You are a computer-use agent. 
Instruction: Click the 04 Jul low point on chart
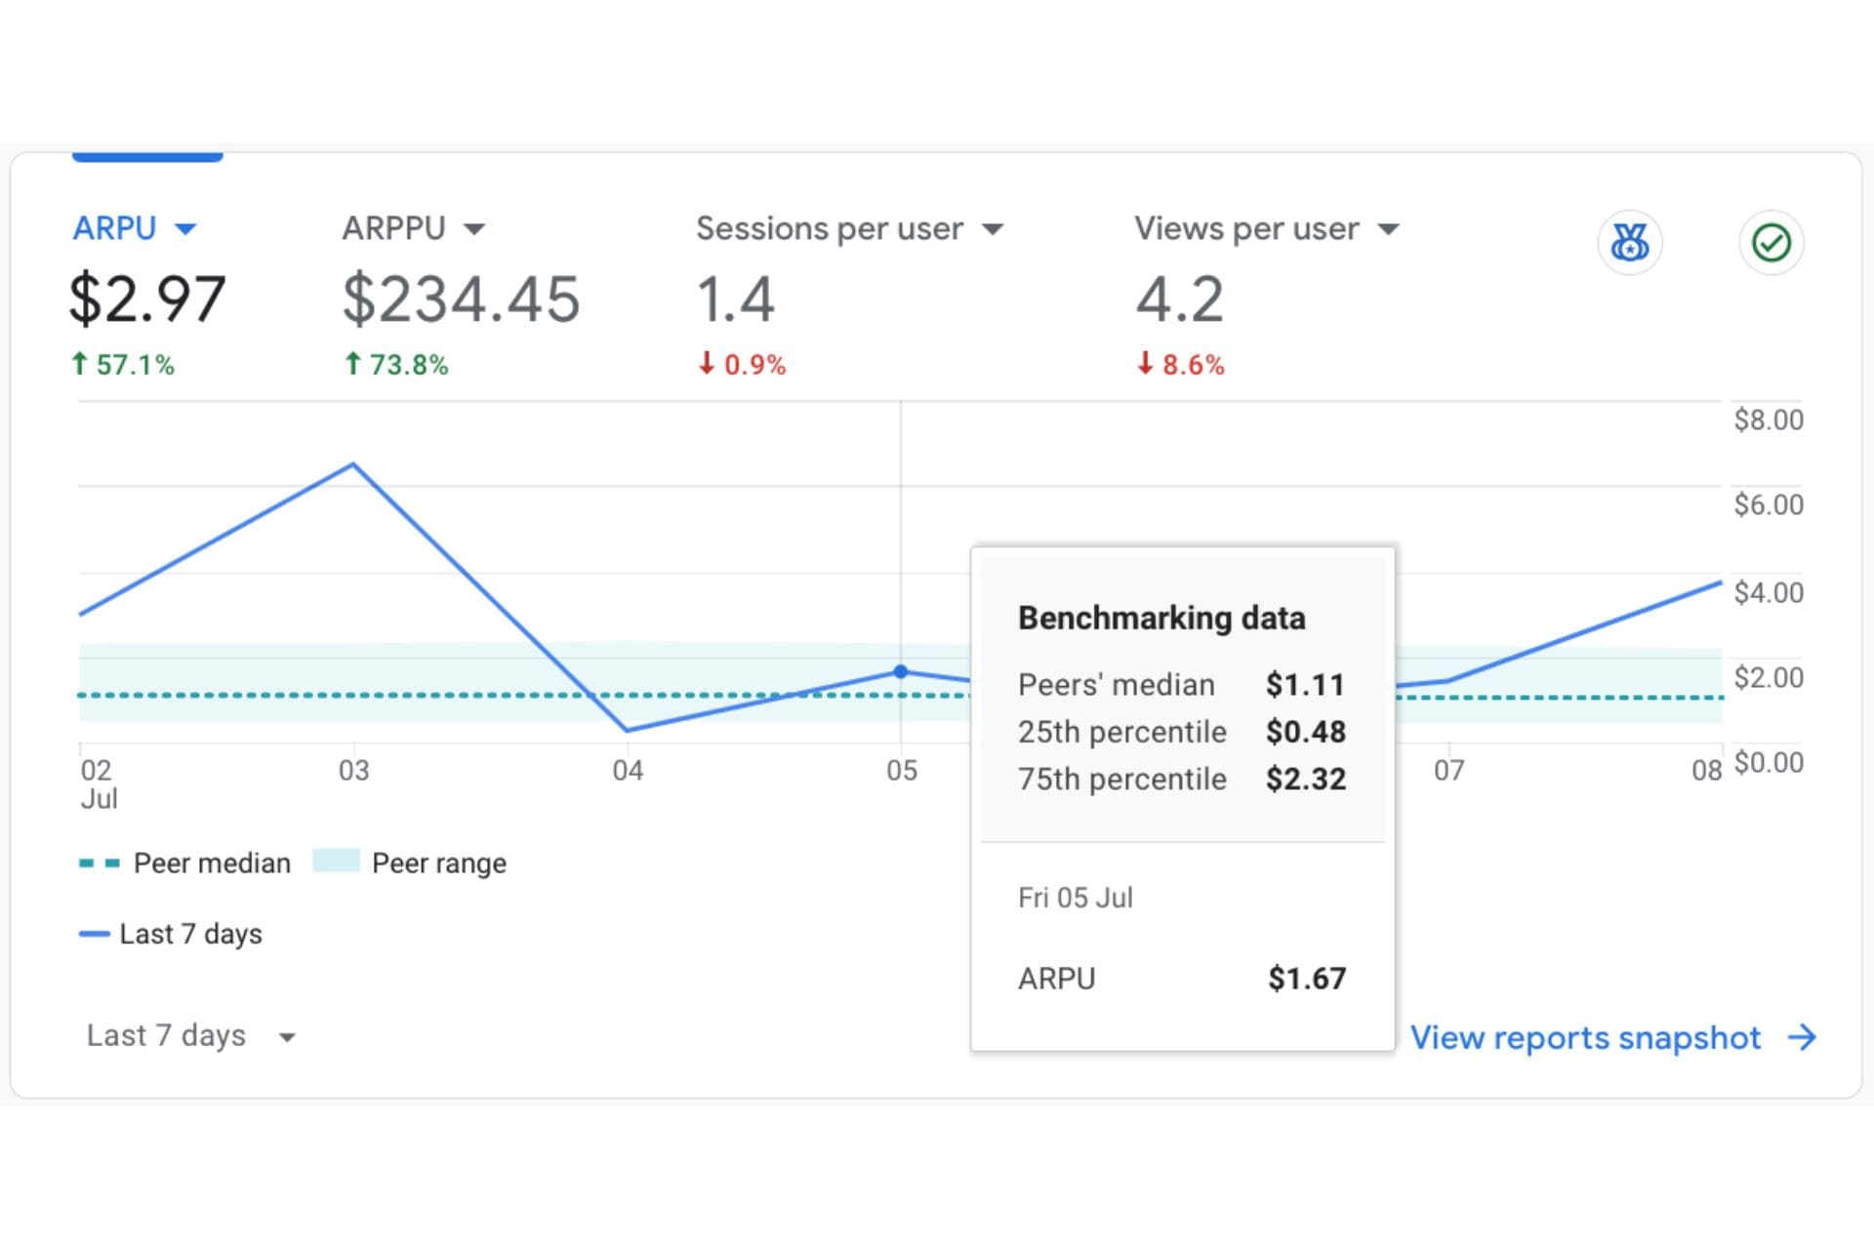pyautogui.click(x=627, y=729)
